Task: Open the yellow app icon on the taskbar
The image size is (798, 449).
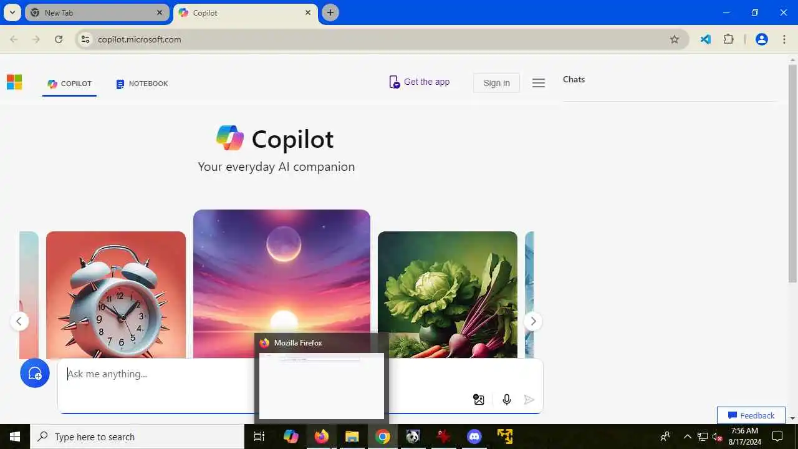Action: (x=505, y=437)
